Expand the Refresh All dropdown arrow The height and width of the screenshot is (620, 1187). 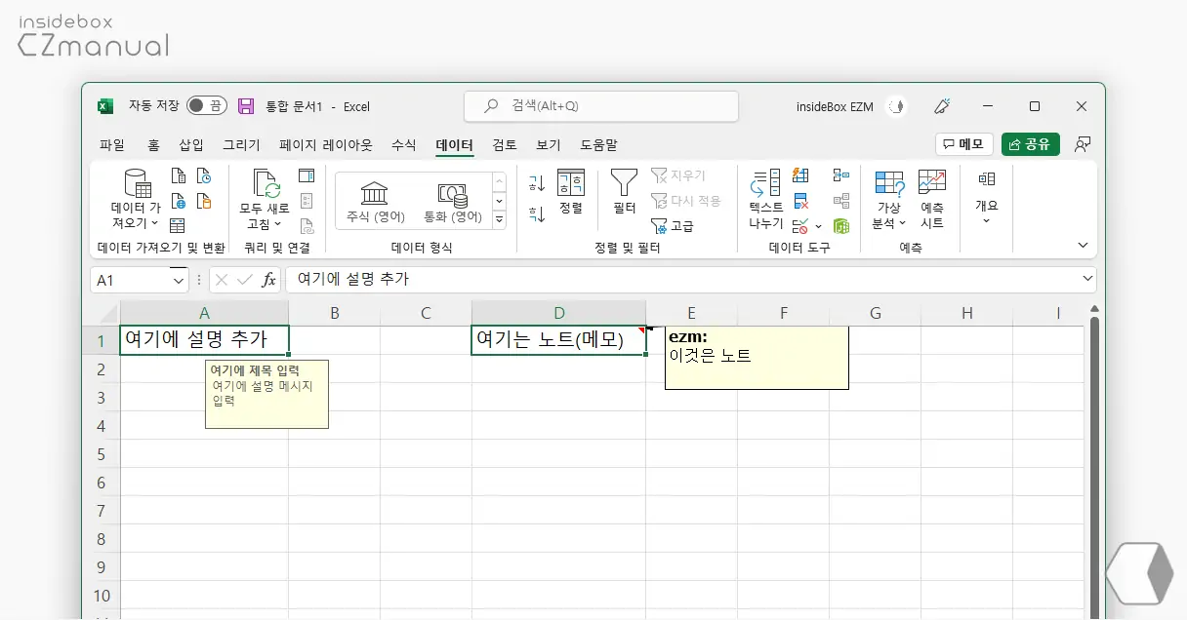tap(277, 224)
